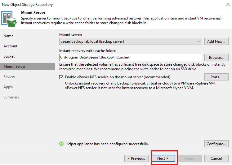Viewport: 232px width, 165px height.
Task: Open the Ports... settings
Action: point(216,77)
